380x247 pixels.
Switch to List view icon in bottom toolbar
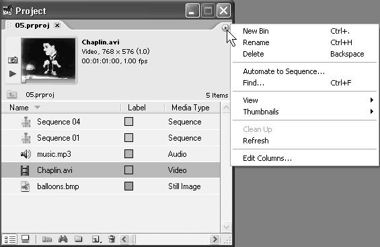coord(10,240)
